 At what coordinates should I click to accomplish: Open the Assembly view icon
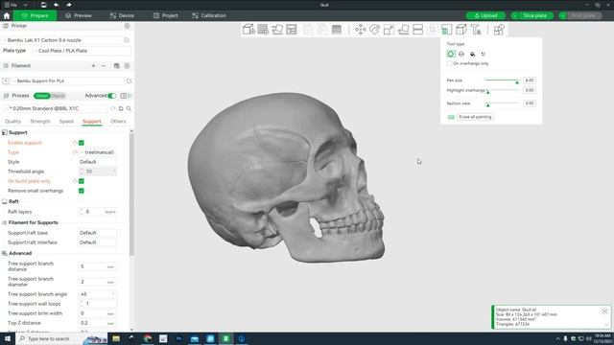click(x=499, y=30)
